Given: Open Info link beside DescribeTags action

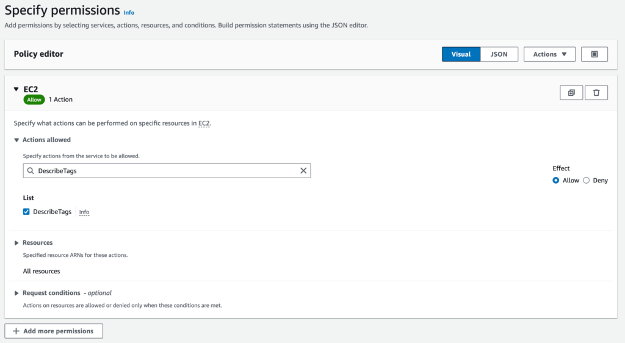Looking at the screenshot, I should [84, 212].
